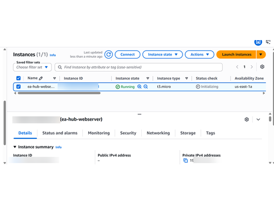Viewport: 274px width, 205px height.
Task: Switch to the Networking tab
Action: (158, 133)
